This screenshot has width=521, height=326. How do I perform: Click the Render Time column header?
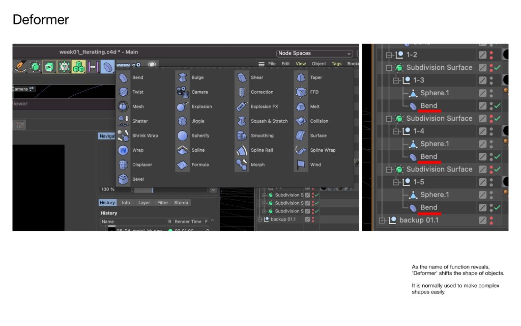click(x=189, y=222)
